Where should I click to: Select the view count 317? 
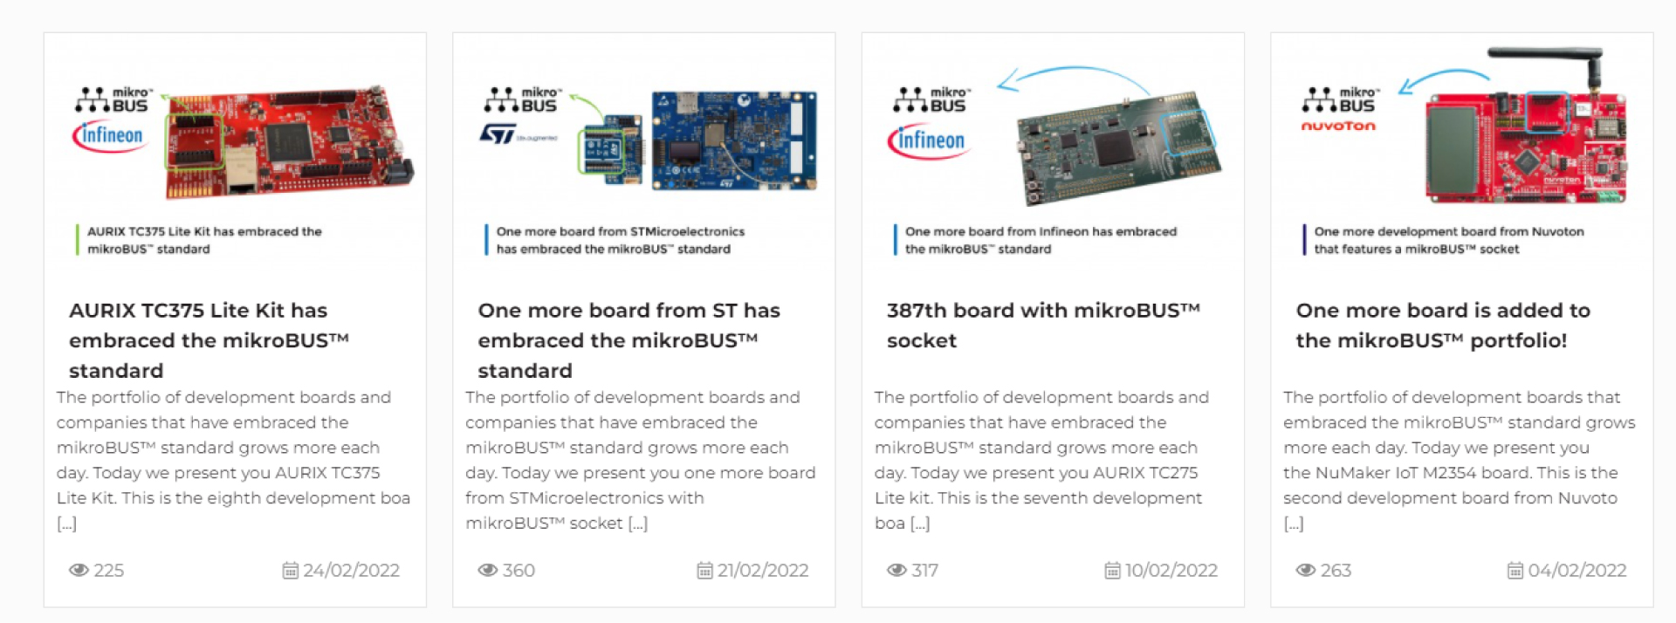[925, 571]
